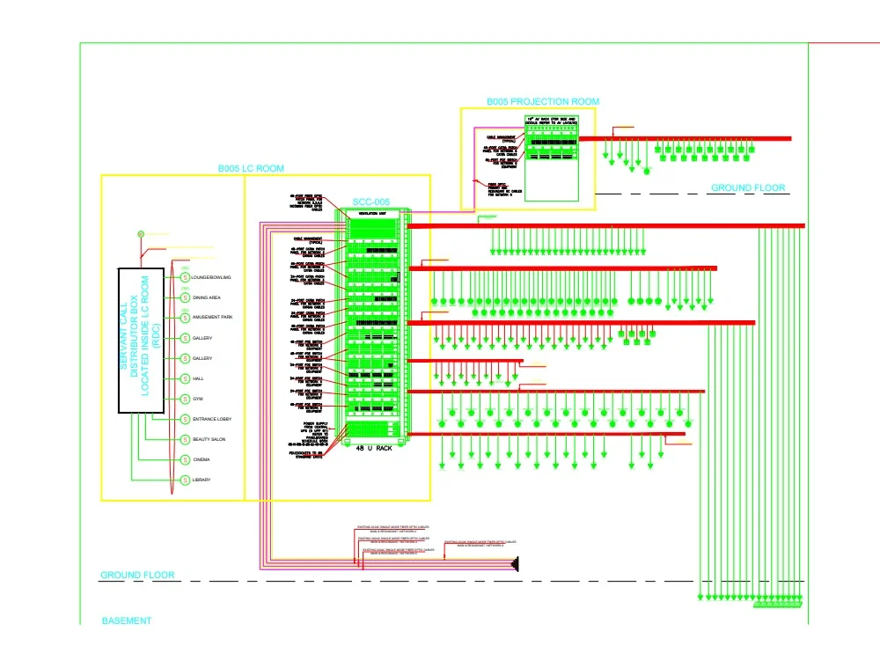Click the LIBRARY call point symbol

(x=185, y=480)
